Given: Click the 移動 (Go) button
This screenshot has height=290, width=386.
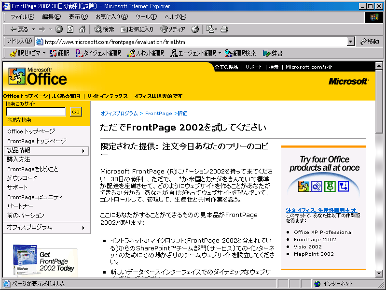Looking at the screenshot, I should 370,42.
